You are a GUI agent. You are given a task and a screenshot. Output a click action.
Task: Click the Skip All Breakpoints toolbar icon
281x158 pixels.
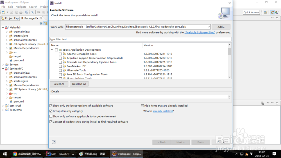pos(33,12)
